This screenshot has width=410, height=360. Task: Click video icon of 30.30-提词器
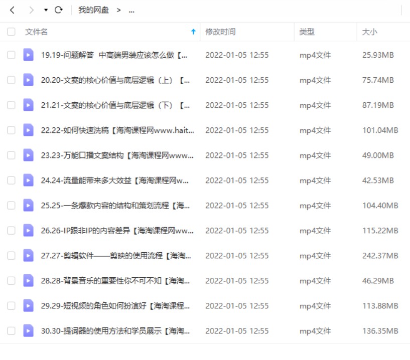(28, 331)
